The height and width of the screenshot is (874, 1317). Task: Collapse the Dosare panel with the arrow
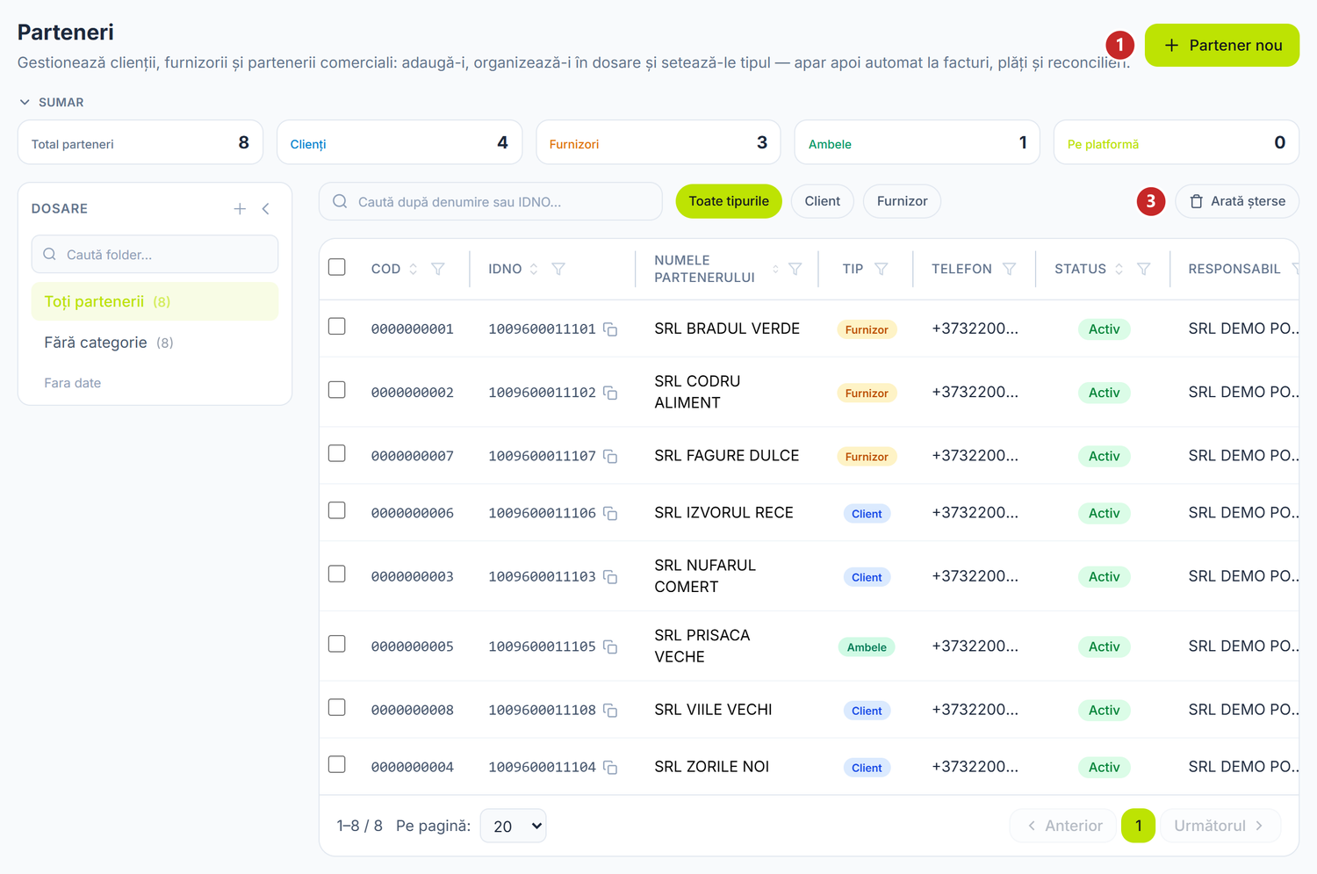click(x=265, y=208)
